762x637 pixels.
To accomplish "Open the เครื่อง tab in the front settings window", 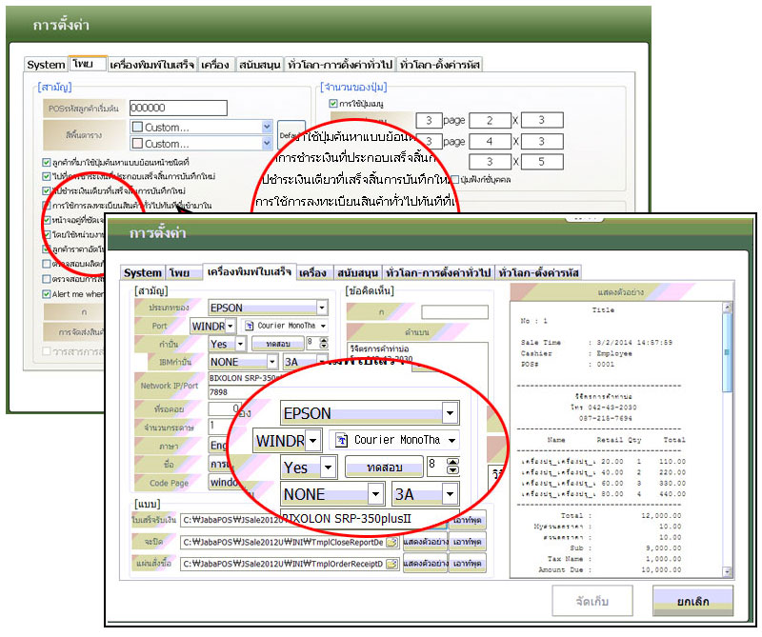I will tap(313, 273).
